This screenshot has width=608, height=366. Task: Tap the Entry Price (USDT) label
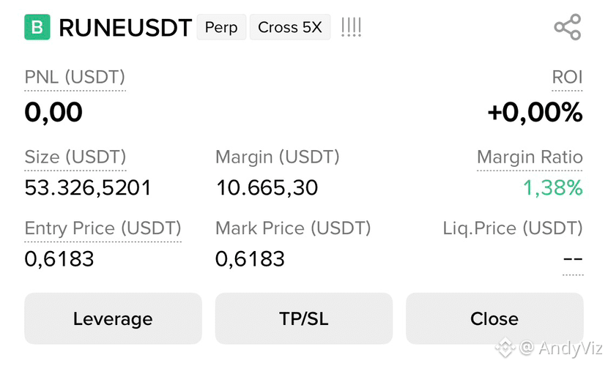coord(103,228)
